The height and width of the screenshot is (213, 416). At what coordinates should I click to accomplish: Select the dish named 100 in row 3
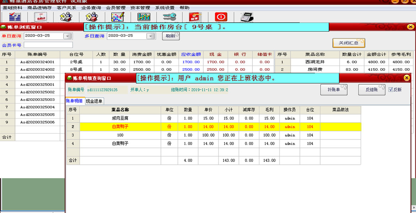coord(120,135)
